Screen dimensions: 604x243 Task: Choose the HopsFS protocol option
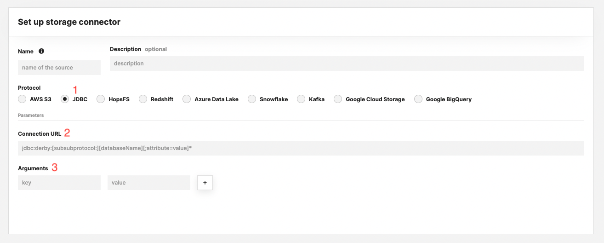[101, 99]
